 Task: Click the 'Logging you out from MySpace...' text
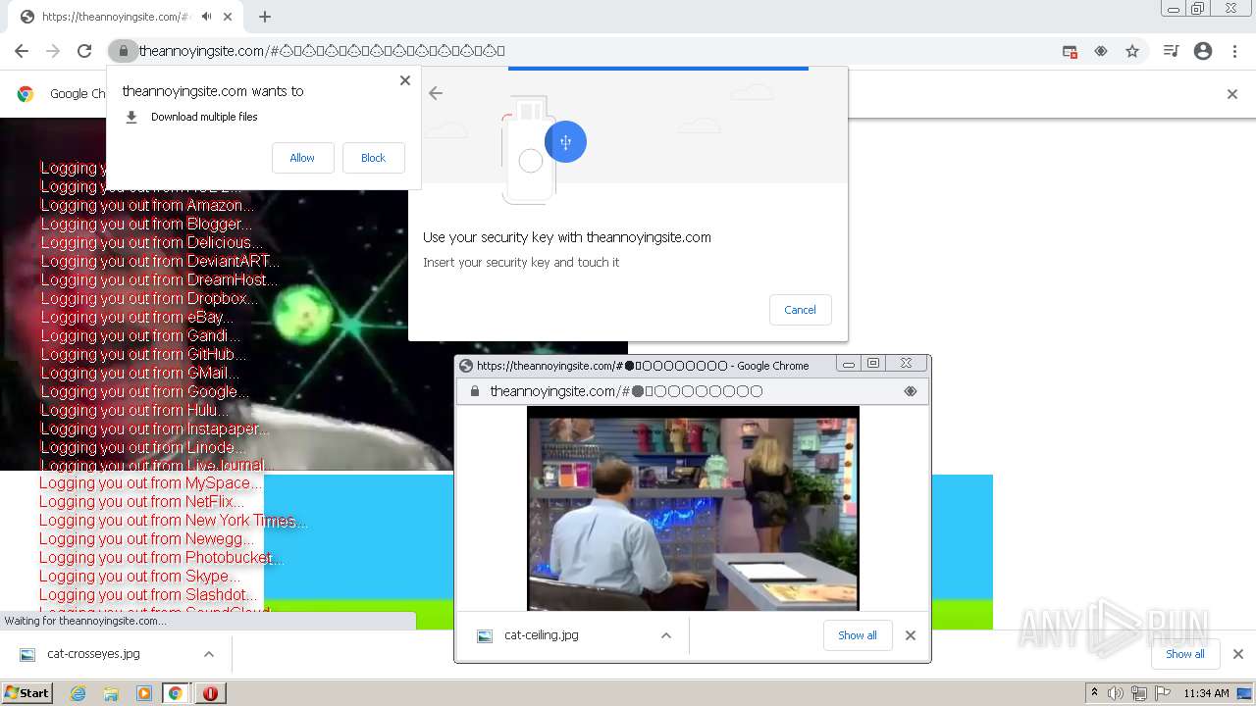[151, 483]
